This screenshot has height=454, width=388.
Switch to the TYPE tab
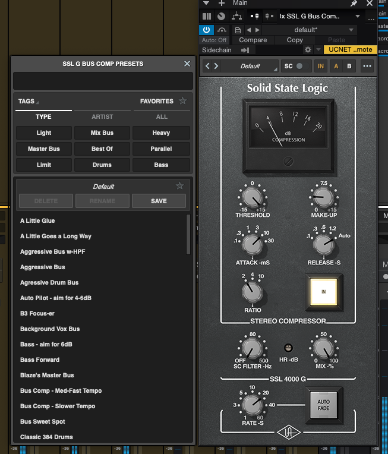(43, 116)
